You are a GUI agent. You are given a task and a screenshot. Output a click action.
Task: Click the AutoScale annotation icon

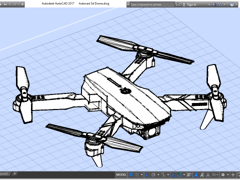[202, 174]
